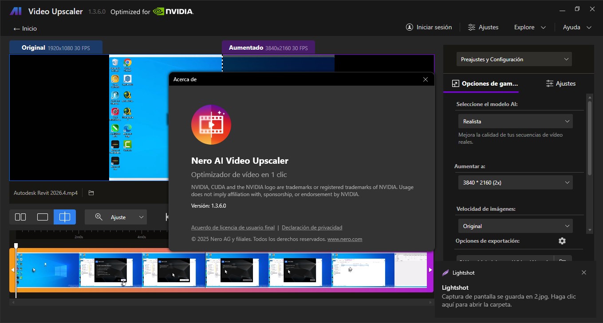
Task: Open folder icon beside Autodesk Revit 2026.4.mp4
Action: [91, 193]
